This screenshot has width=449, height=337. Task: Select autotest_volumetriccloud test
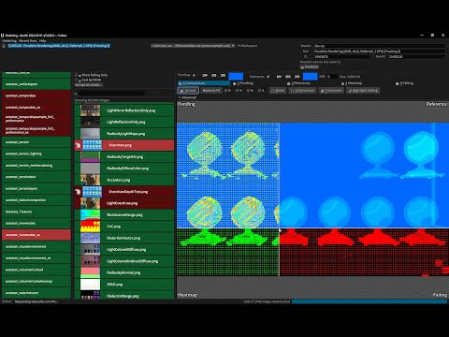point(36,270)
